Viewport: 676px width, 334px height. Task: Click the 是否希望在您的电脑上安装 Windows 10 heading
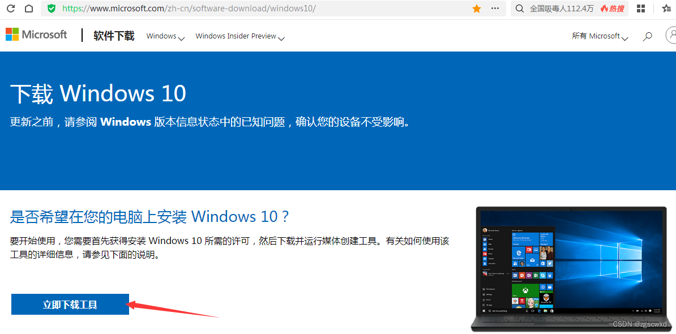[149, 216]
